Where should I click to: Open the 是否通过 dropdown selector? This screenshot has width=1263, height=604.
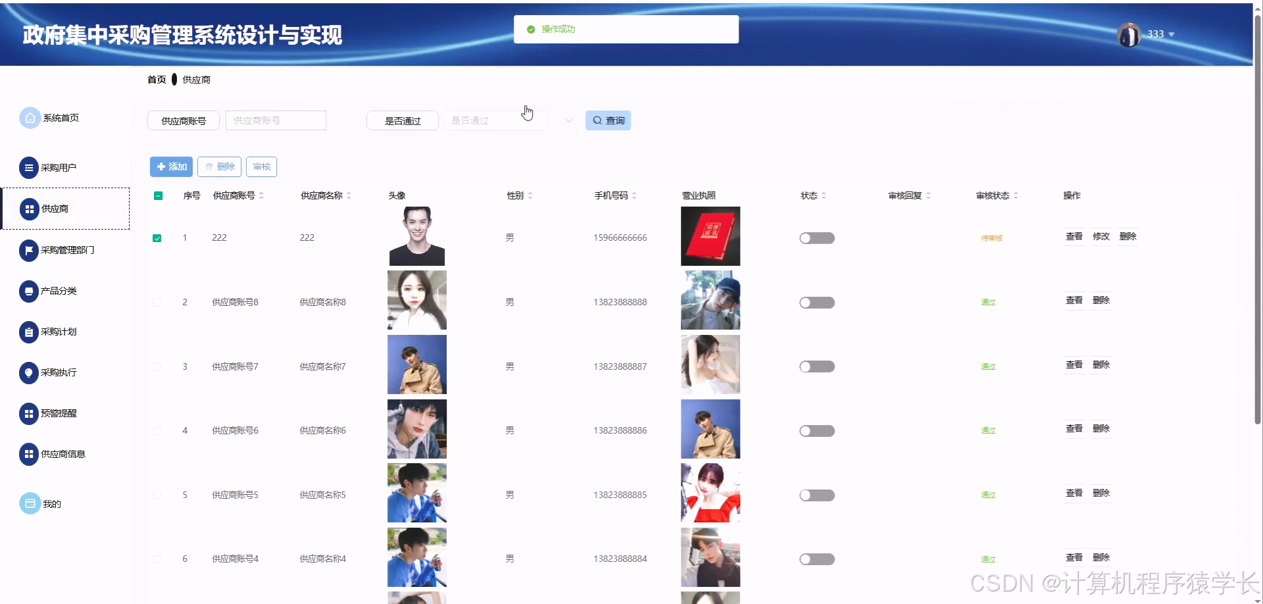pos(494,120)
